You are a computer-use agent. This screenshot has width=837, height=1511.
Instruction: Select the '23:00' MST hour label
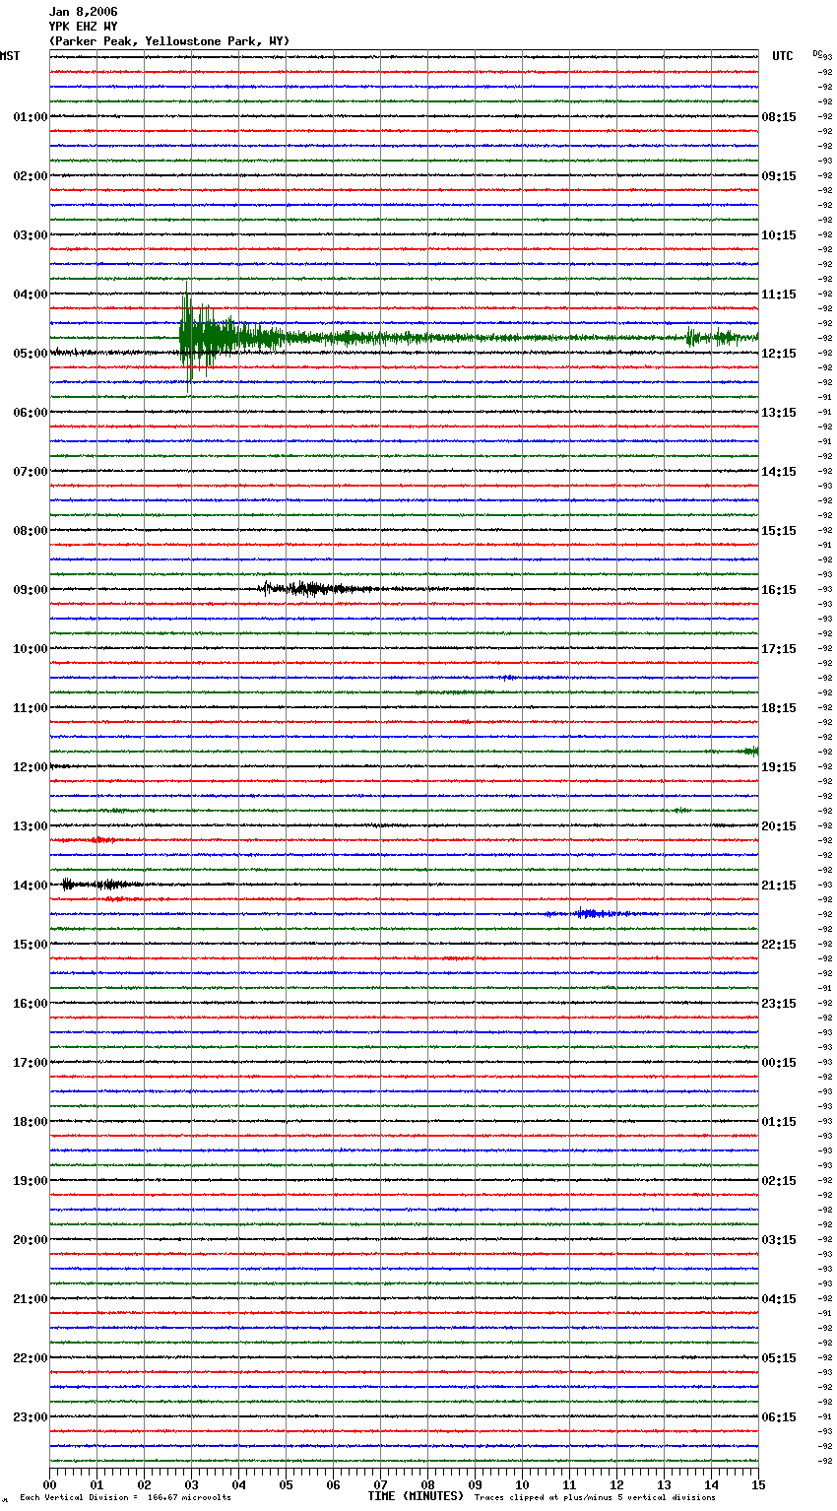31,1417
